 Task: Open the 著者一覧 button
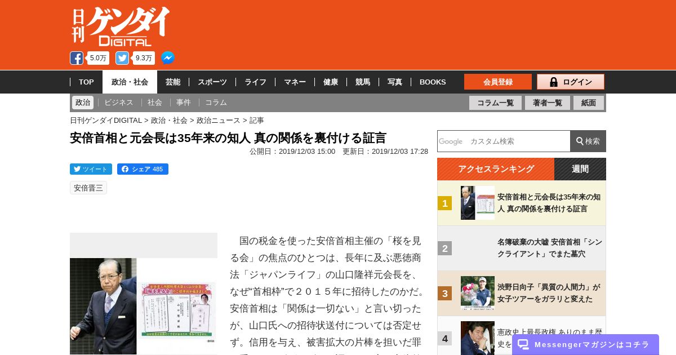coord(548,103)
